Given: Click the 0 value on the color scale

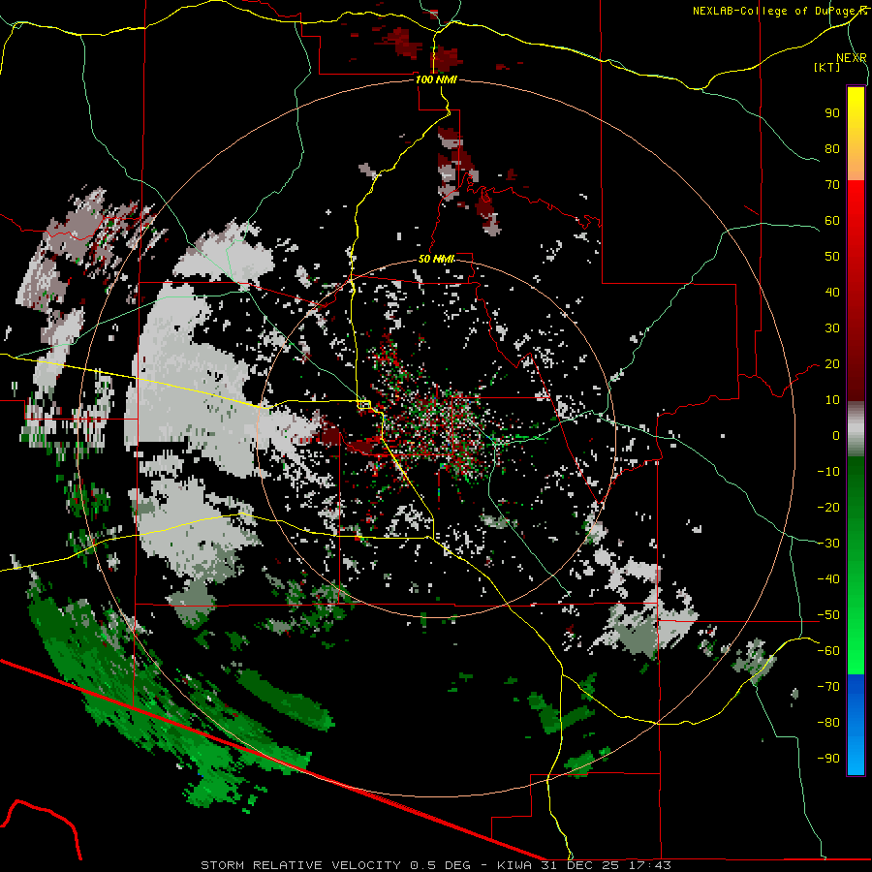Looking at the screenshot, I should [x=836, y=436].
